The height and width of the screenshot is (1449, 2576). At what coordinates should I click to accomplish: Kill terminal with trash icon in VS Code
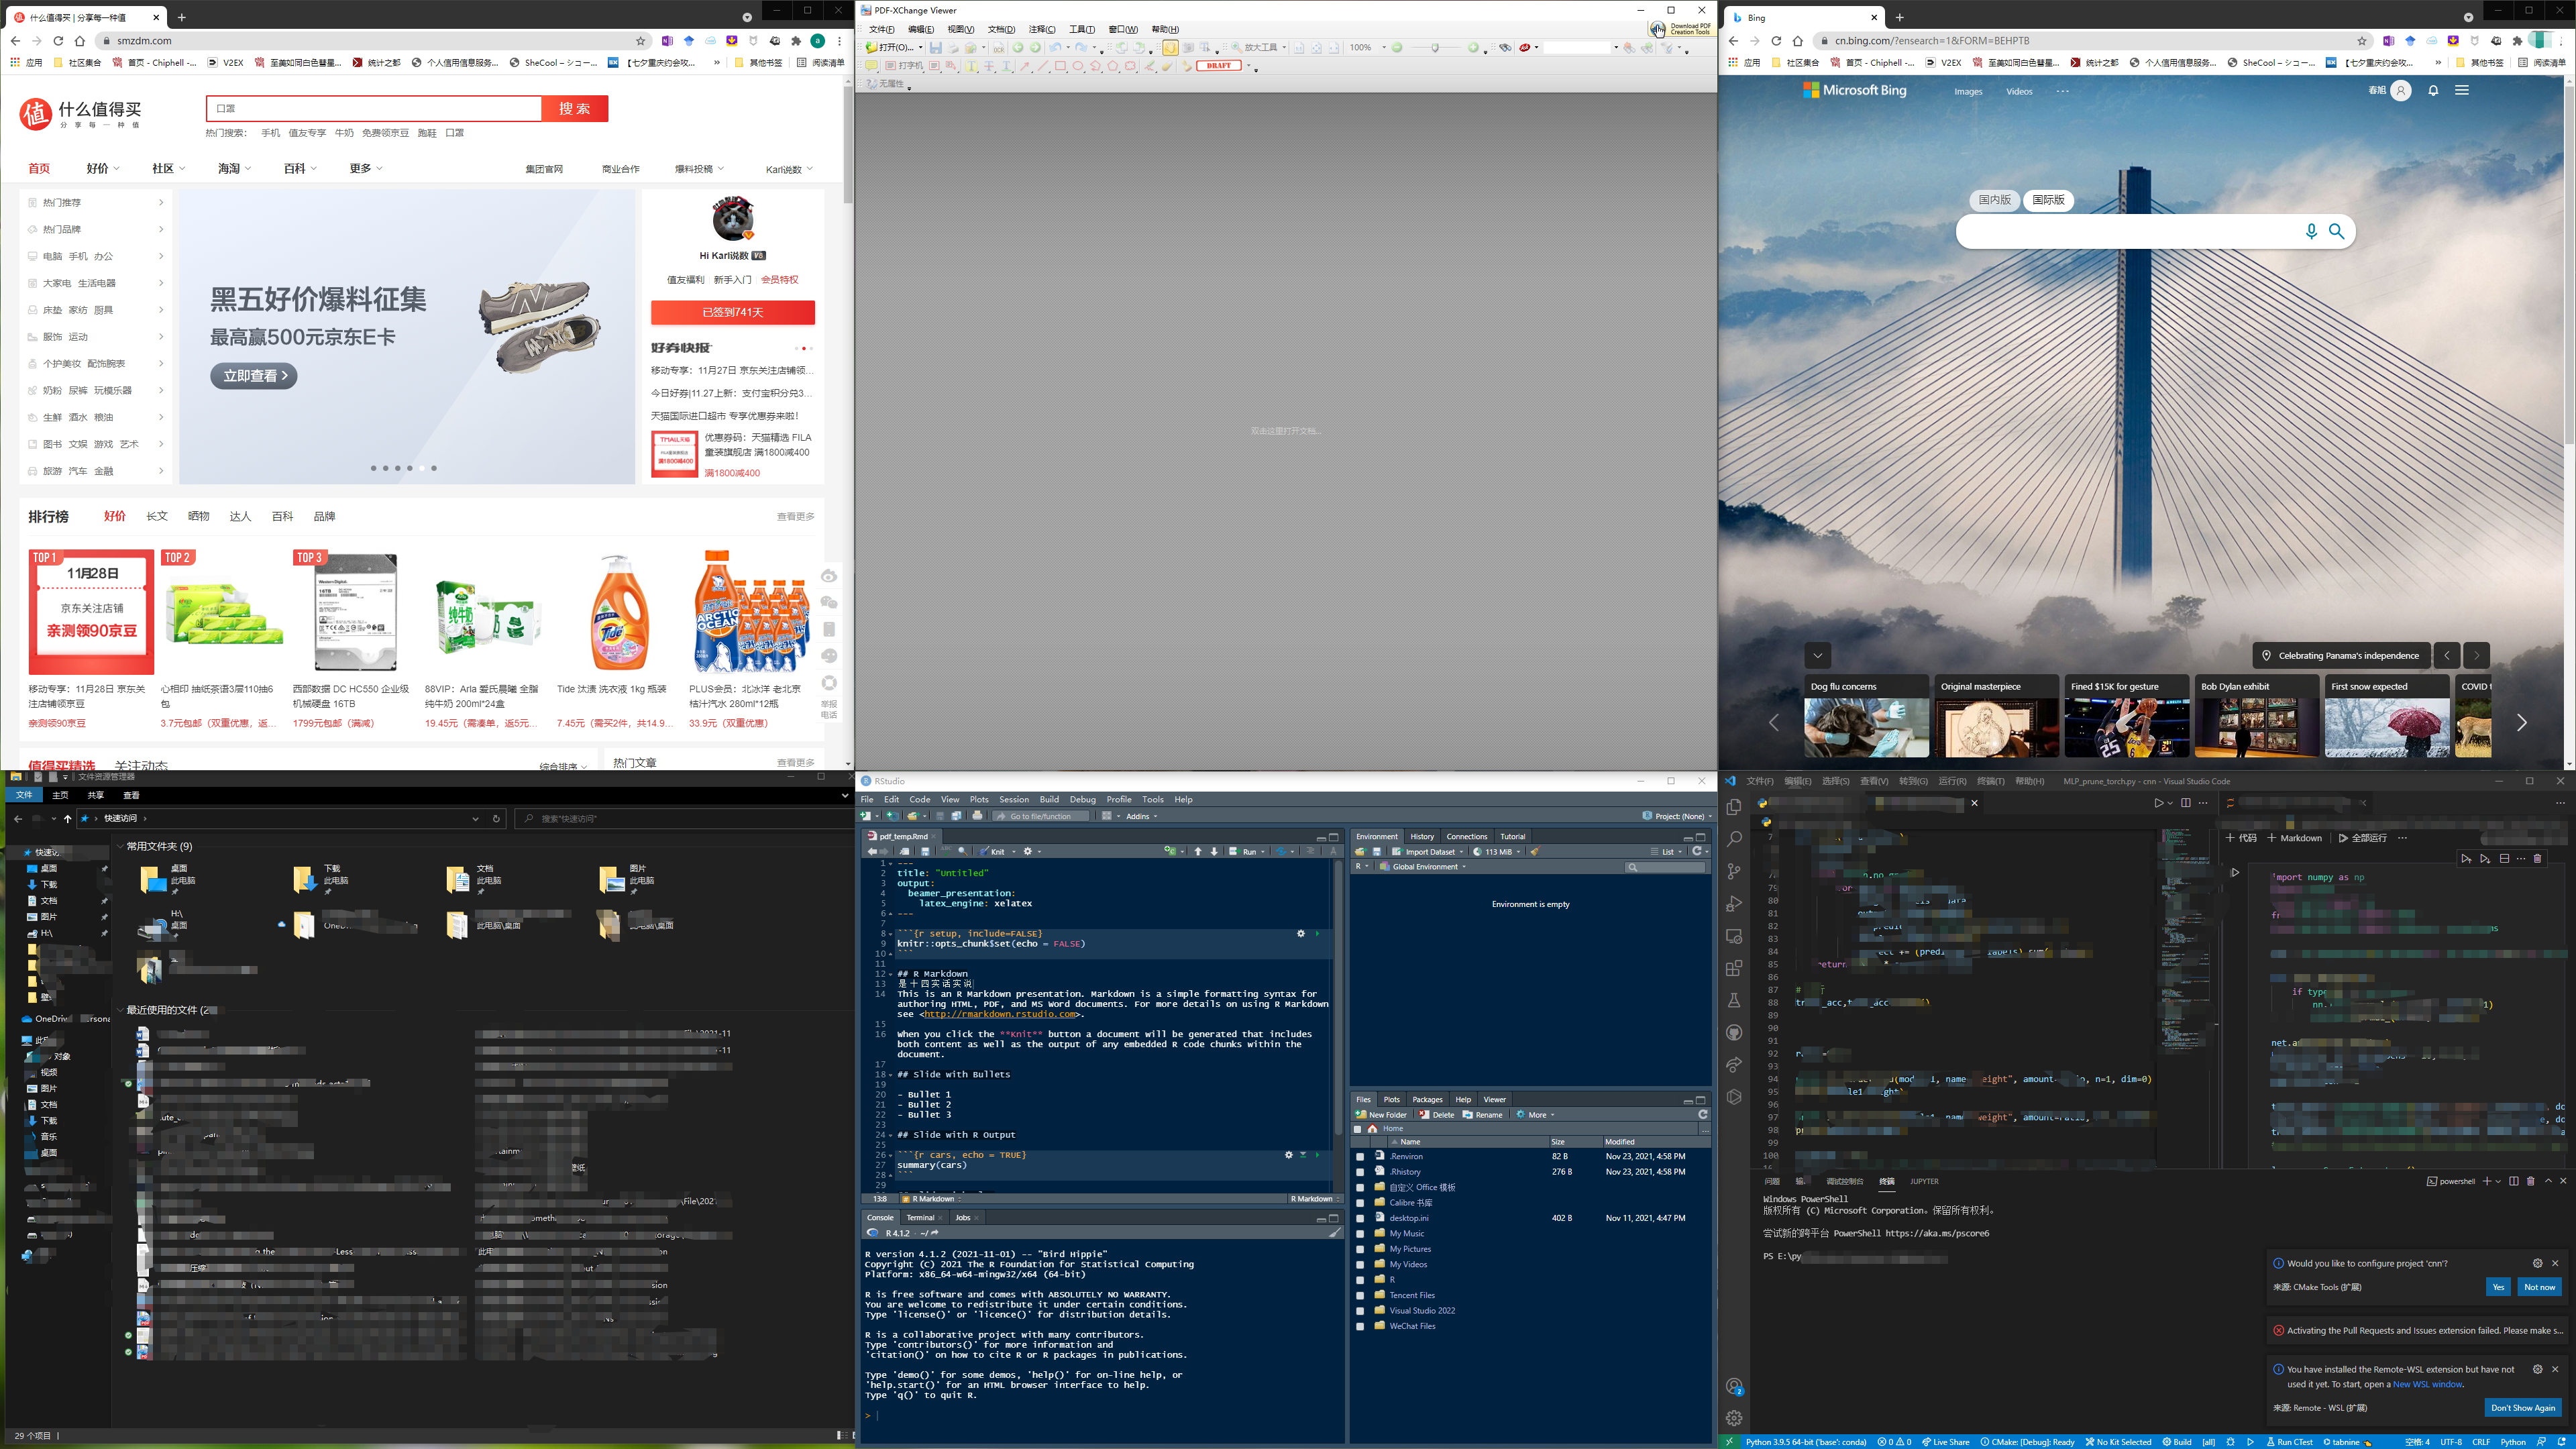2531,1181
